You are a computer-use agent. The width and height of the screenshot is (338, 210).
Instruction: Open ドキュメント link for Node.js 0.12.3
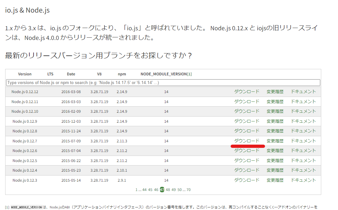[303, 180]
